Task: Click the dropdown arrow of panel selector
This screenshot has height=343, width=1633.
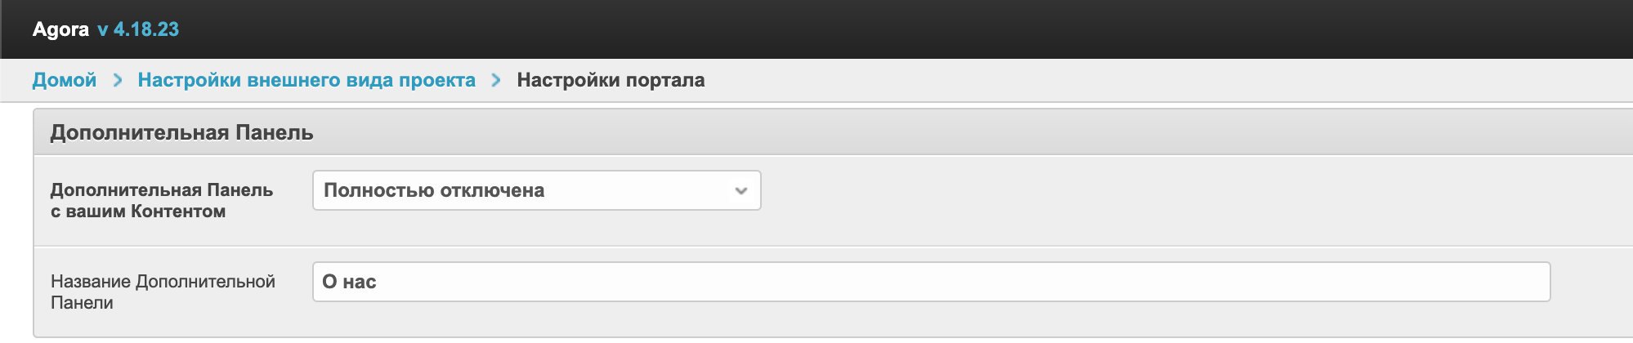Action: 741,191
